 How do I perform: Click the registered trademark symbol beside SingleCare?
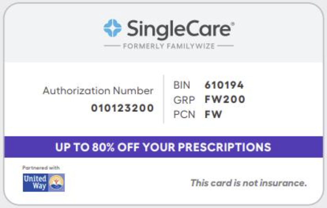(x=233, y=24)
